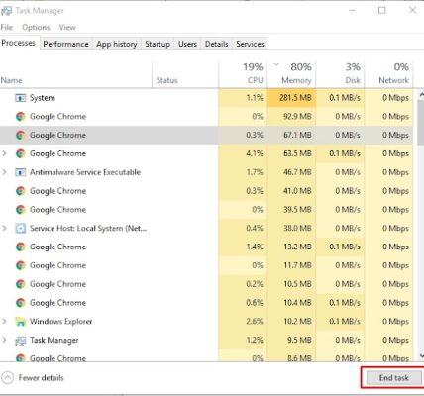This screenshot has width=424, height=396.
Task: Click the Windows Explorer folder icon
Action: tap(21, 322)
